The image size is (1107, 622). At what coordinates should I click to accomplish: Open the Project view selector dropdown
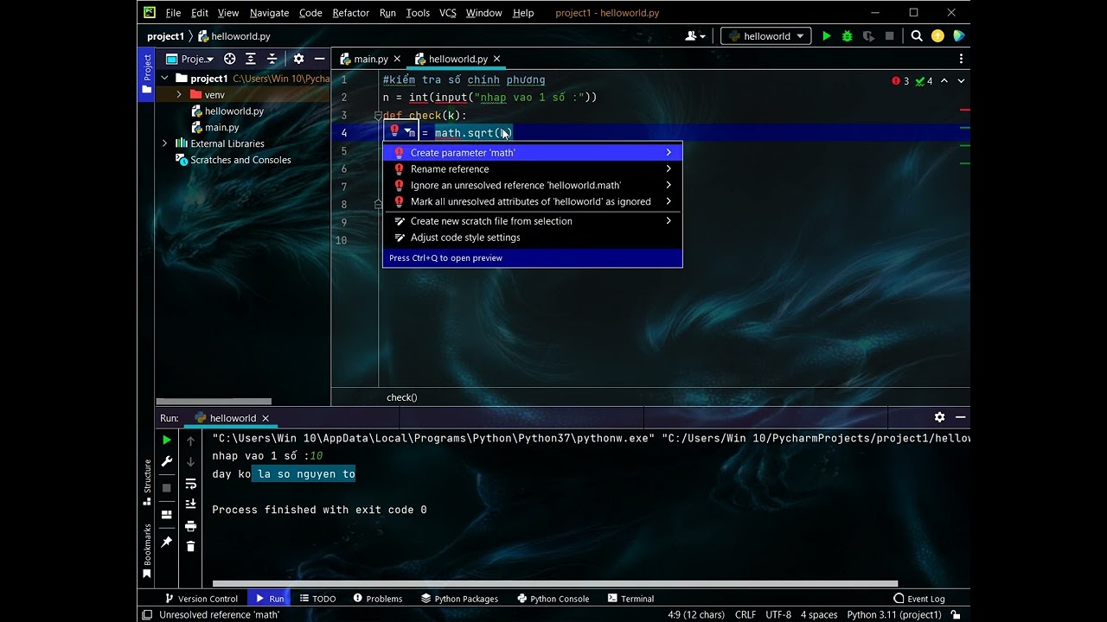[x=190, y=59]
